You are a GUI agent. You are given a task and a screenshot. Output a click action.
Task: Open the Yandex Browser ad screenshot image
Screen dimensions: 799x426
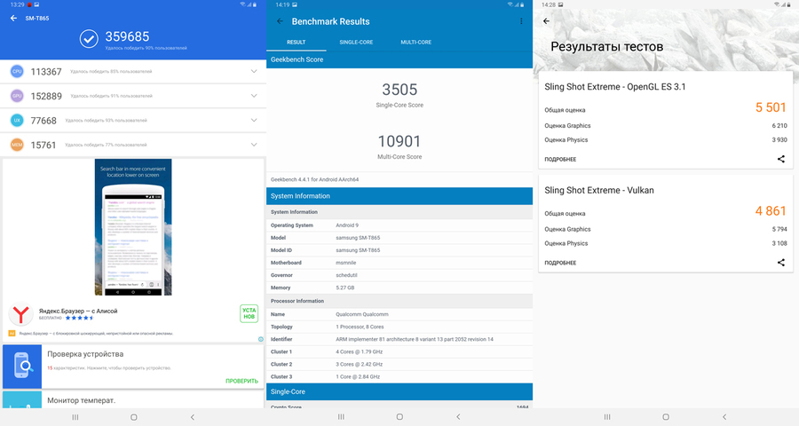[133, 227]
